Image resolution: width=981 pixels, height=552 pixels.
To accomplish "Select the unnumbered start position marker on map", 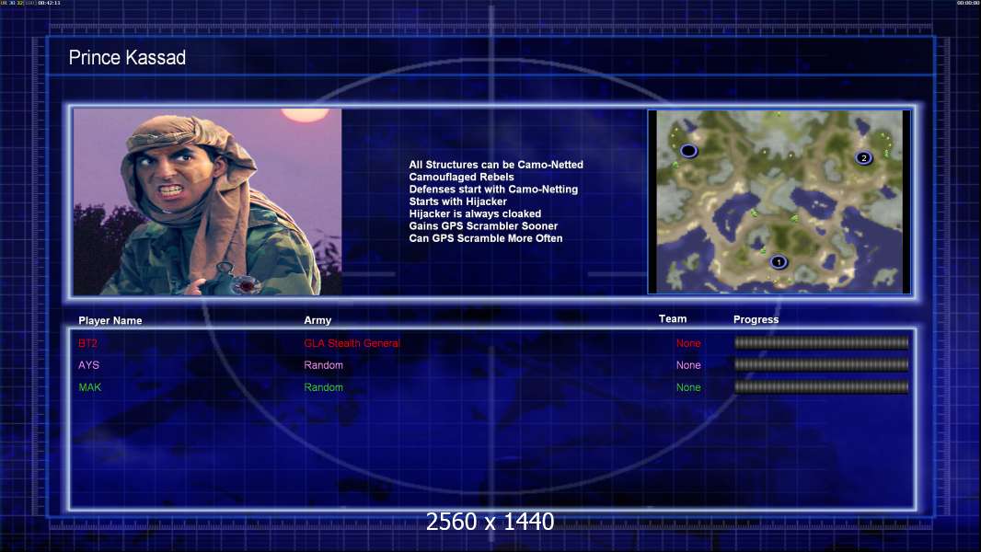I will click(689, 151).
